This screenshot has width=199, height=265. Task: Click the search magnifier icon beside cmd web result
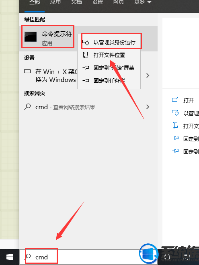[27, 107]
